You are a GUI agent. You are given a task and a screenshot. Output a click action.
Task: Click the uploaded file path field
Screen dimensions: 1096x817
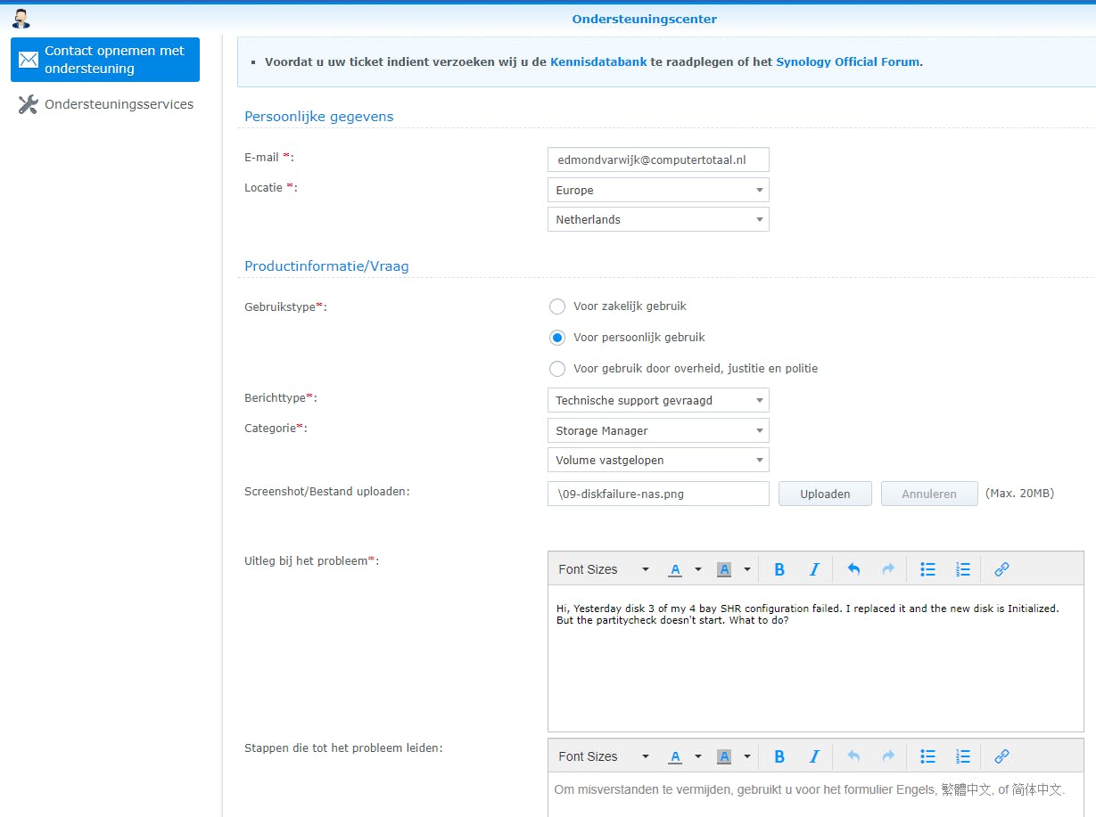coord(658,494)
